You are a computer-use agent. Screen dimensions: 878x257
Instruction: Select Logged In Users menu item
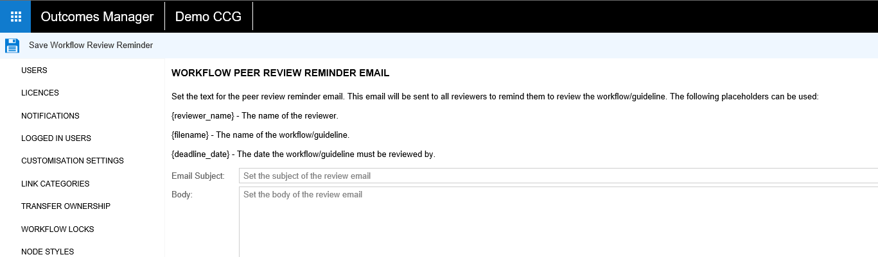point(56,138)
